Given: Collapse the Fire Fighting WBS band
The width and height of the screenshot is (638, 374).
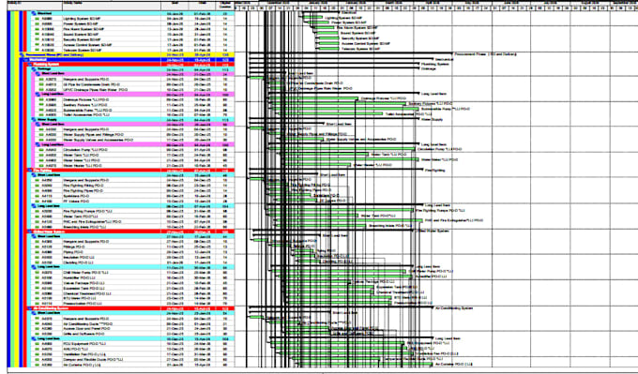Looking at the screenshot, I should pos(30,171).
